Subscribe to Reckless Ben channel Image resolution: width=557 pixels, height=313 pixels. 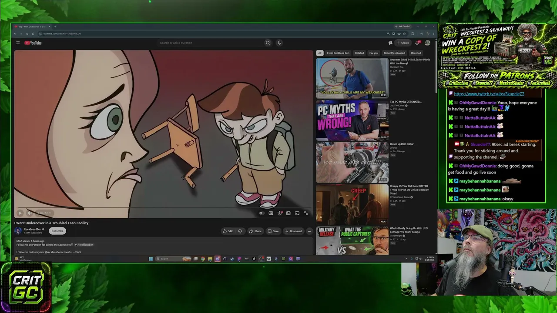pos(57,231)
